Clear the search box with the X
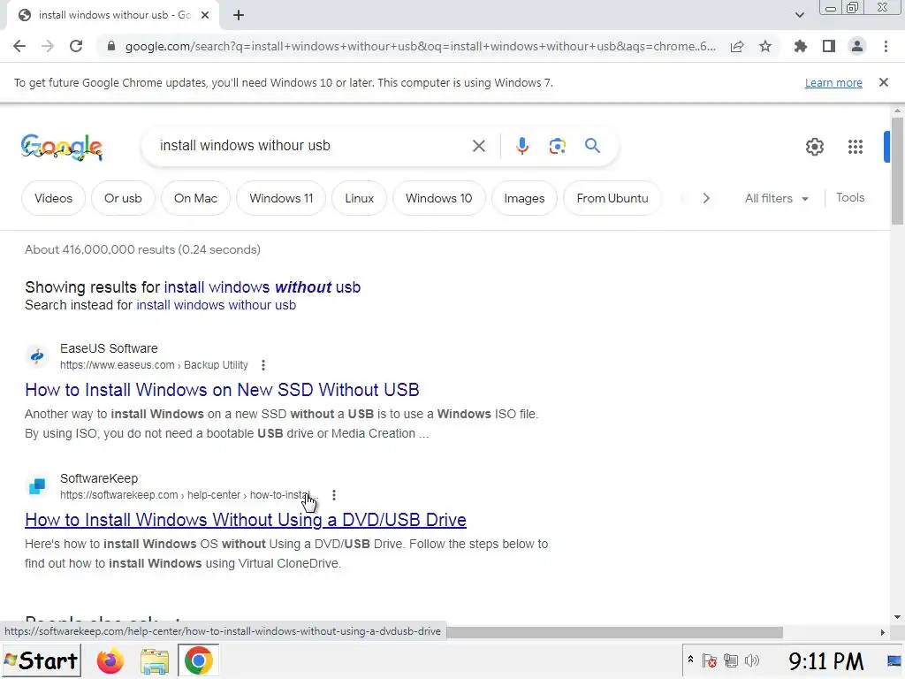905x679 pixels. click(x=478, y=146)
